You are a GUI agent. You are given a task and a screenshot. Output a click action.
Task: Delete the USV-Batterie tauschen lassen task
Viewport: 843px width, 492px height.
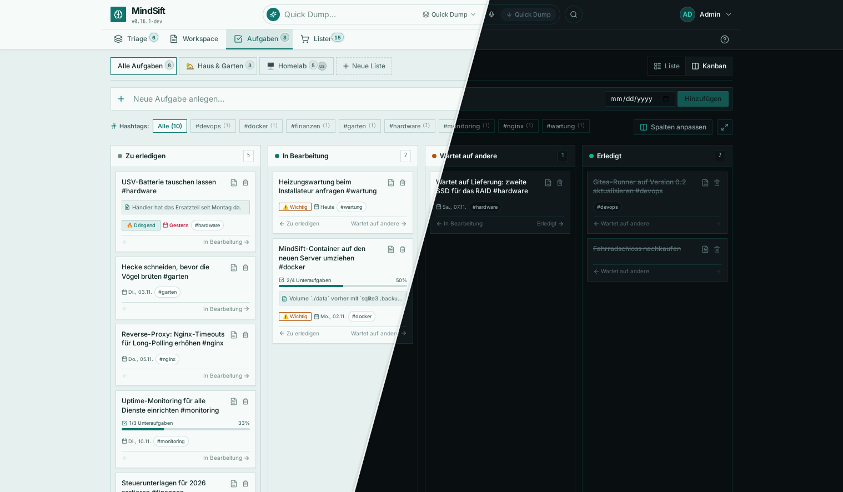click(245, 183)
